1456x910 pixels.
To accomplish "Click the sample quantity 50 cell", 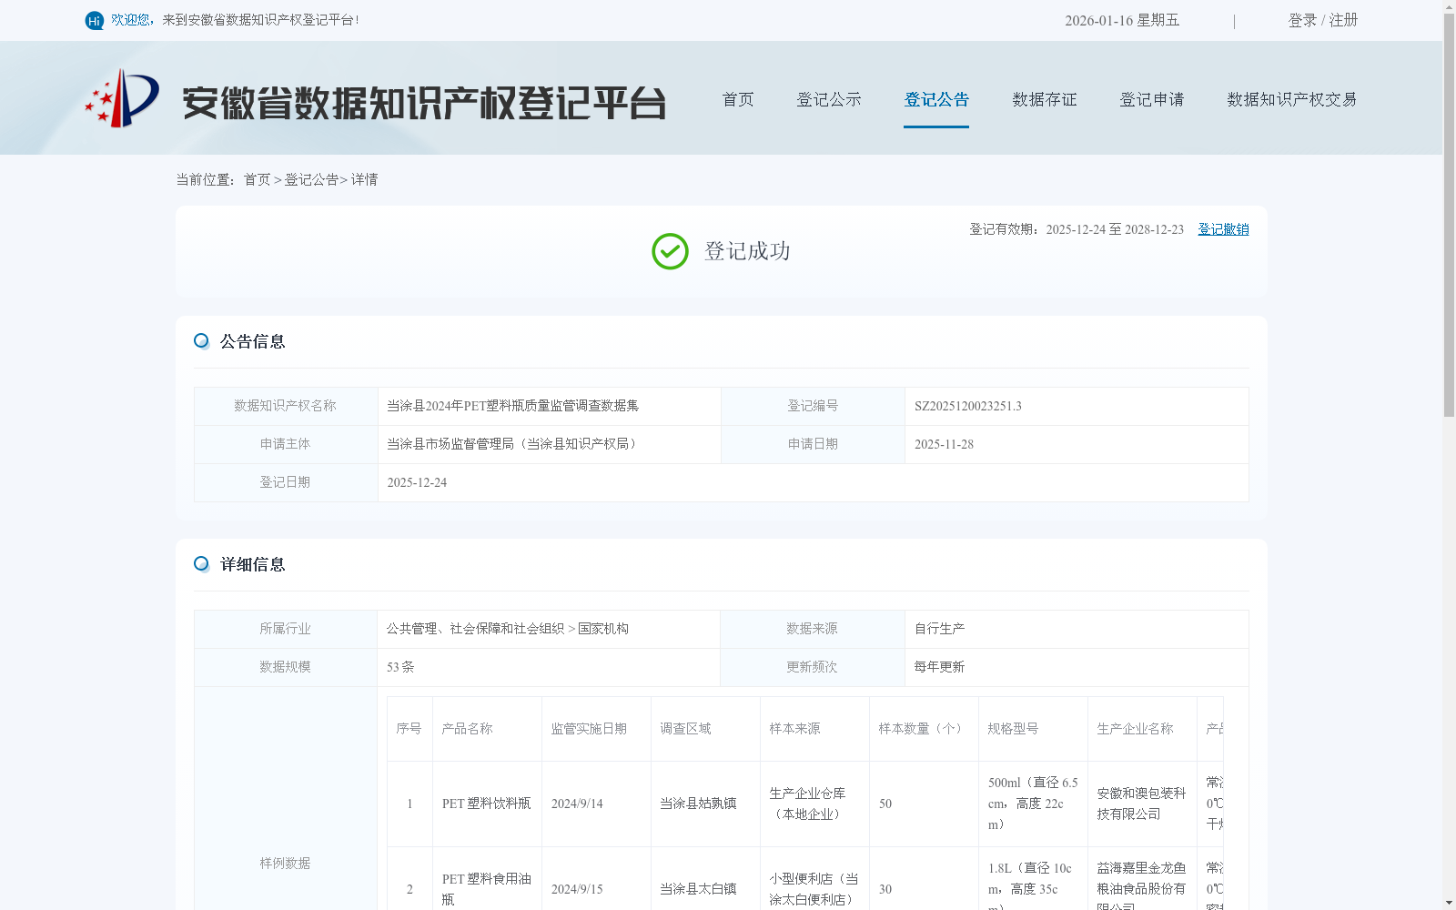I will [x=924, y=804].
